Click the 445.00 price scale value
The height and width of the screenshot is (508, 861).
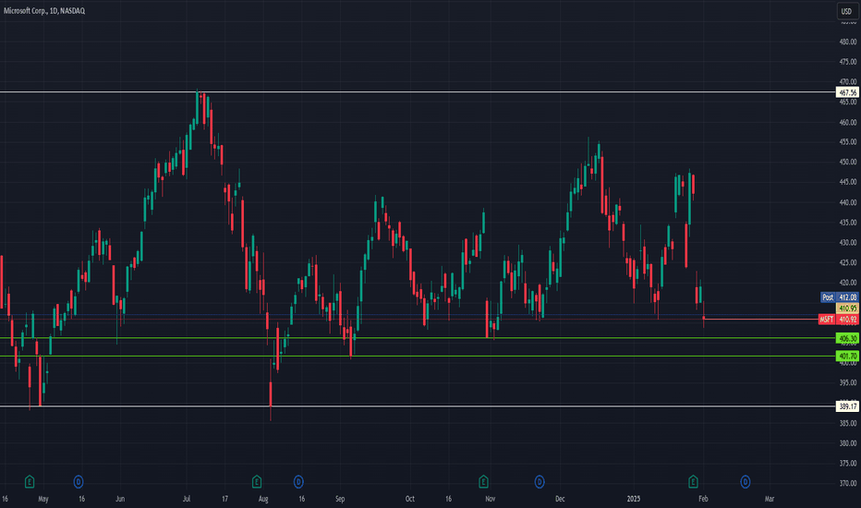(848, 182)
